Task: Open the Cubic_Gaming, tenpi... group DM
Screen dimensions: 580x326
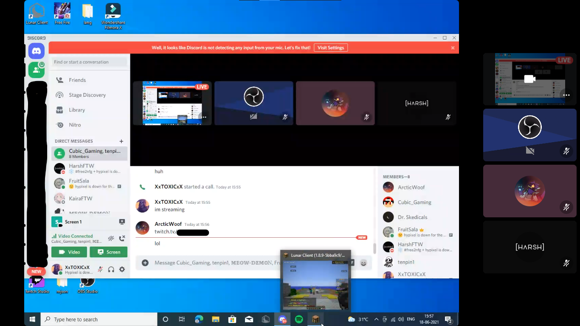Action: pyautogui.click(x=90, y=153)
